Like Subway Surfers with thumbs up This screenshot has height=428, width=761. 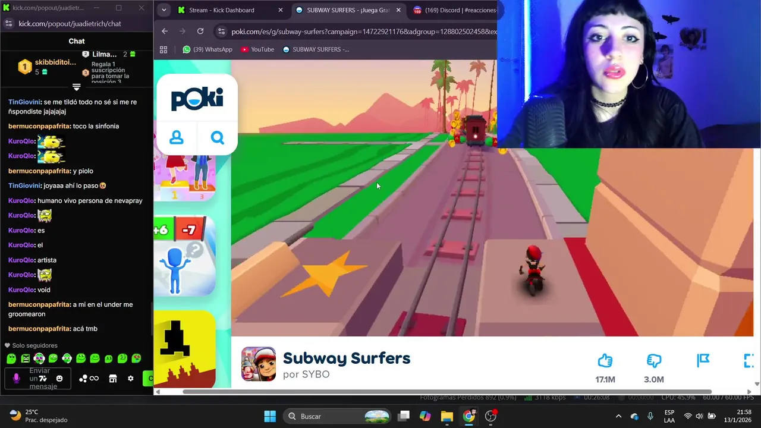coord(605,361)
